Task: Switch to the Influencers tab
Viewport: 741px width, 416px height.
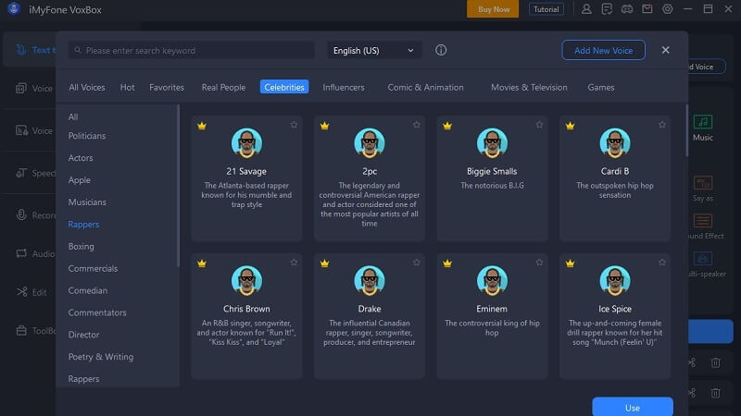Action: [x=344, y=87]
